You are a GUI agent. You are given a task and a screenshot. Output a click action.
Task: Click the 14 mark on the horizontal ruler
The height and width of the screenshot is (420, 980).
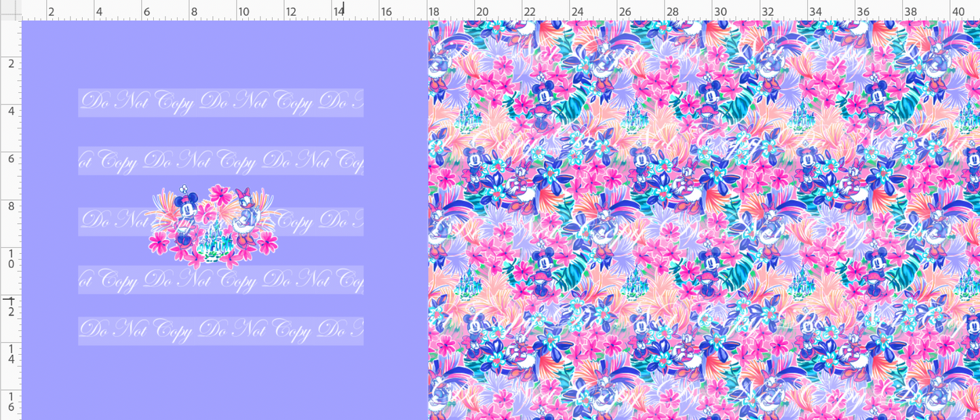point(338,12)
